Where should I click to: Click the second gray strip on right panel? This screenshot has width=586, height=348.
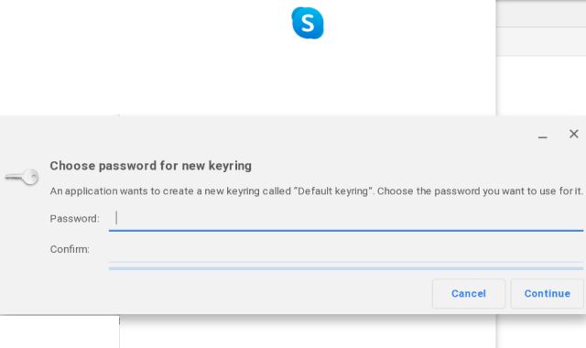tap(541, 42)
